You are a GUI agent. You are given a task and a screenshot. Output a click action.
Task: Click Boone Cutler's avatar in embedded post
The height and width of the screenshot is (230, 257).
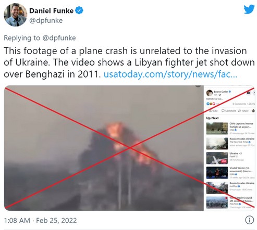point(210,93)
